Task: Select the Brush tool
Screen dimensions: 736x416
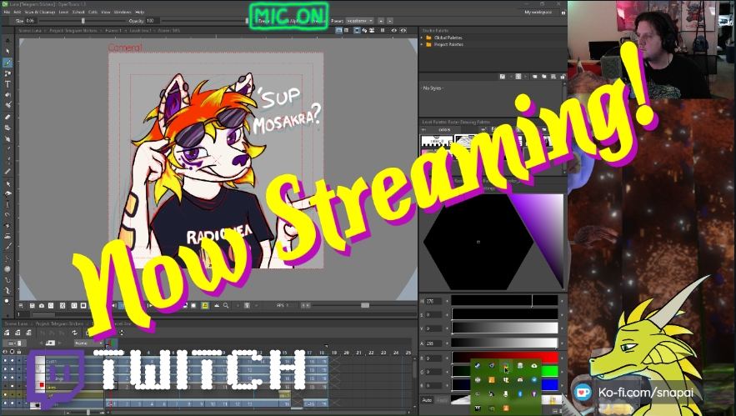Action: (8, 62)
